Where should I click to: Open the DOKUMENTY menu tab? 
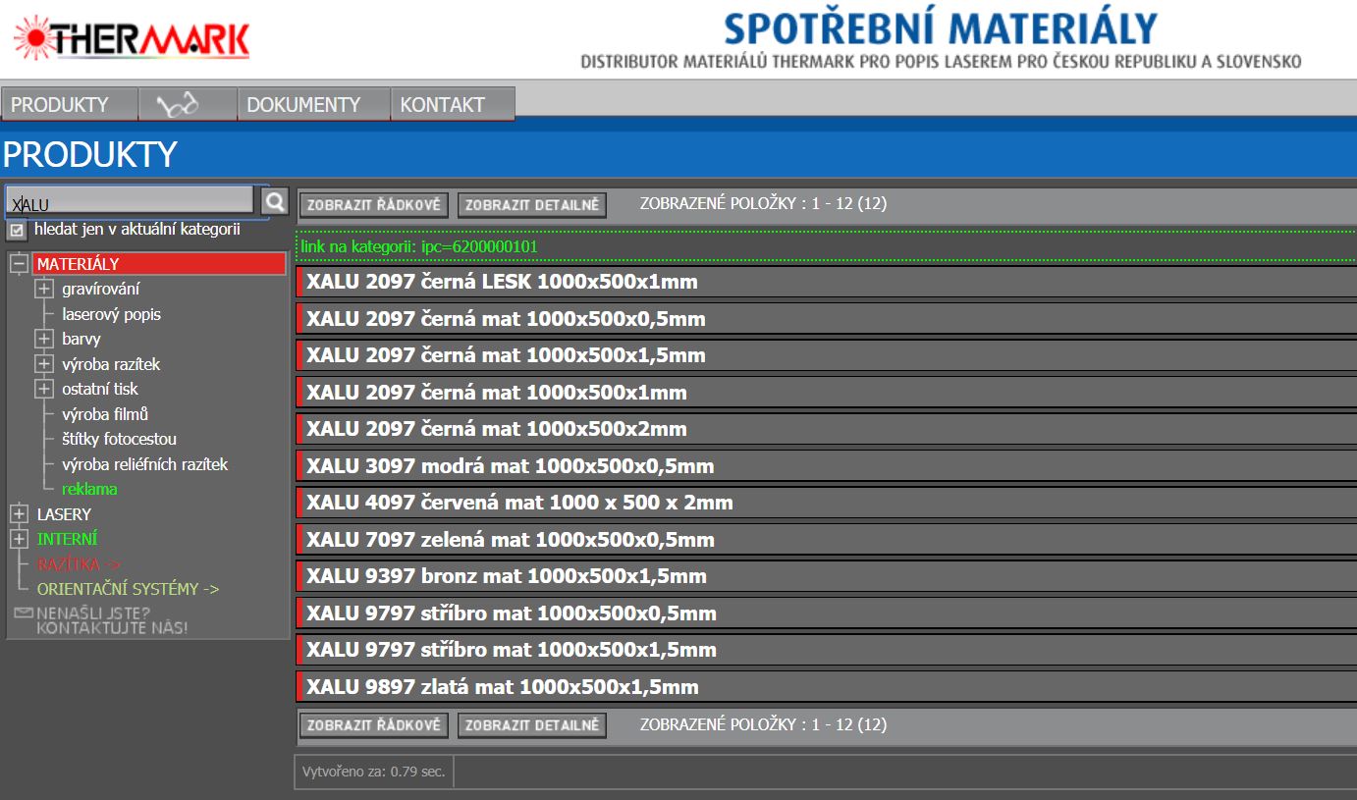point(303,105)
